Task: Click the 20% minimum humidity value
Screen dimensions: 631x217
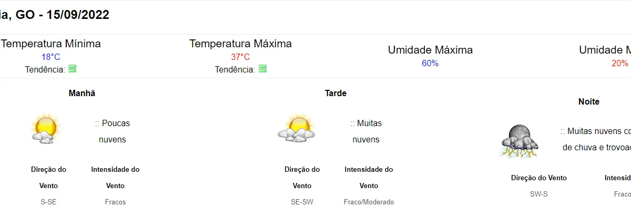Action: [619, 64]
